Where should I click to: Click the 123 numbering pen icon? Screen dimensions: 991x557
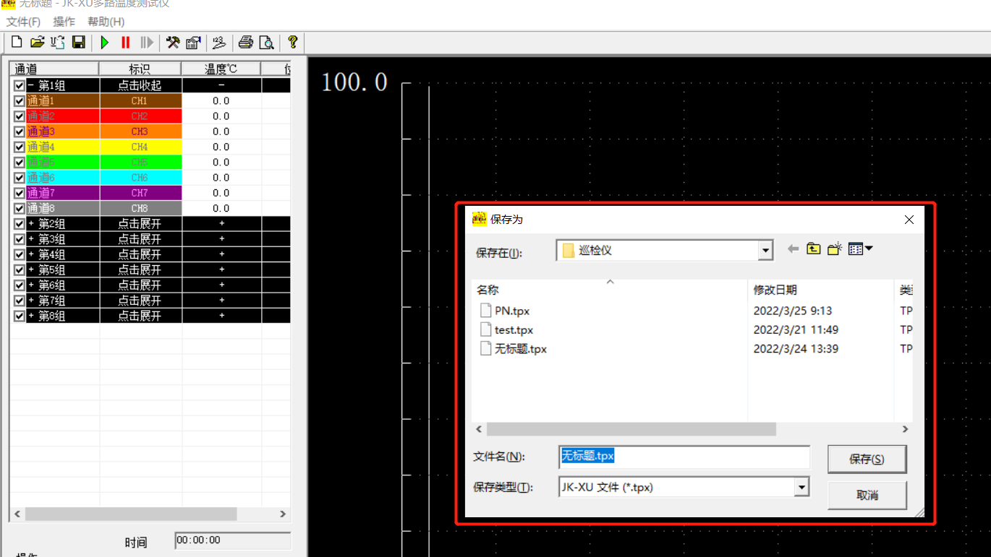click(x=219, y=43)
